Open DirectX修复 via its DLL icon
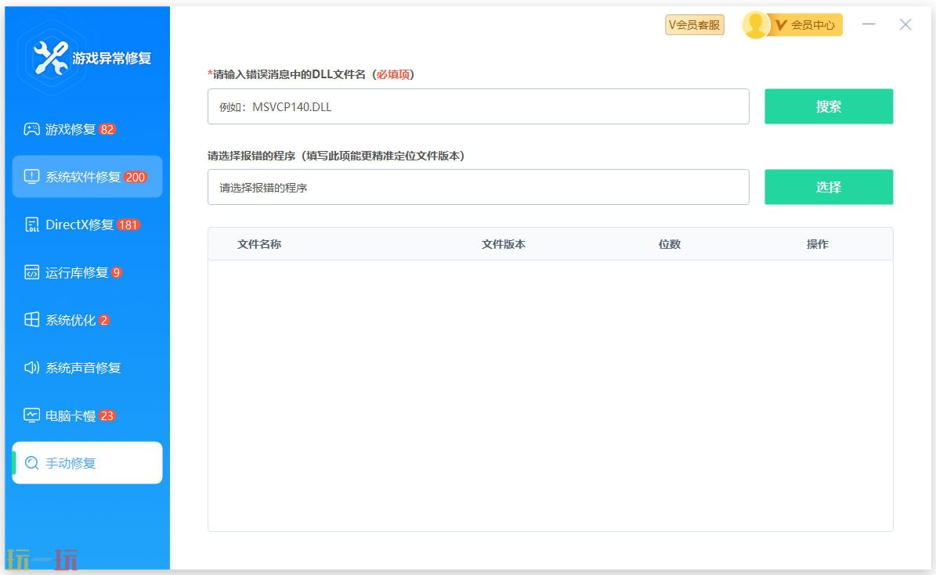The width and height of the screenshot is (936, 575). [31, 224]
